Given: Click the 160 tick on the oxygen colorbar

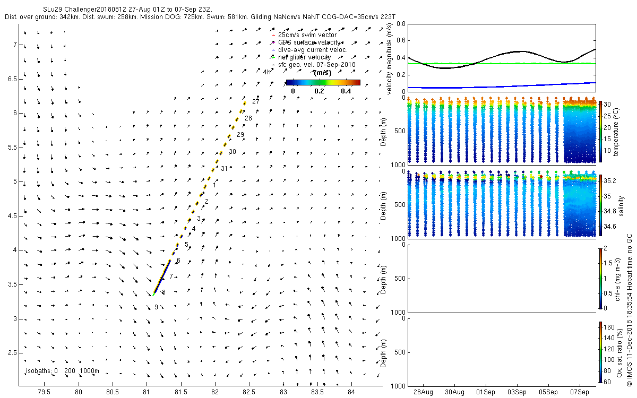Looking at the screenshot, I should click(x=609, y=327).
